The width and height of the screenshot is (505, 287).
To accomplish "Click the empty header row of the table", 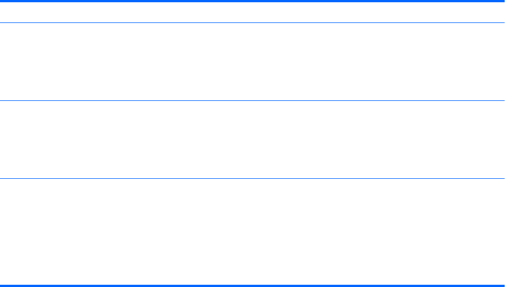I will point(252,12).
